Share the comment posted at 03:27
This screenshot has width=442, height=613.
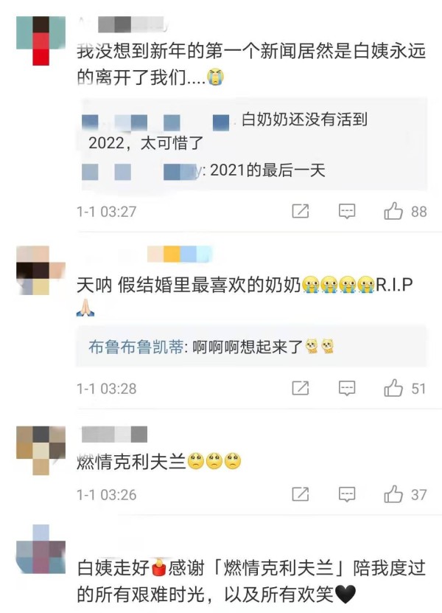(301, 211)
